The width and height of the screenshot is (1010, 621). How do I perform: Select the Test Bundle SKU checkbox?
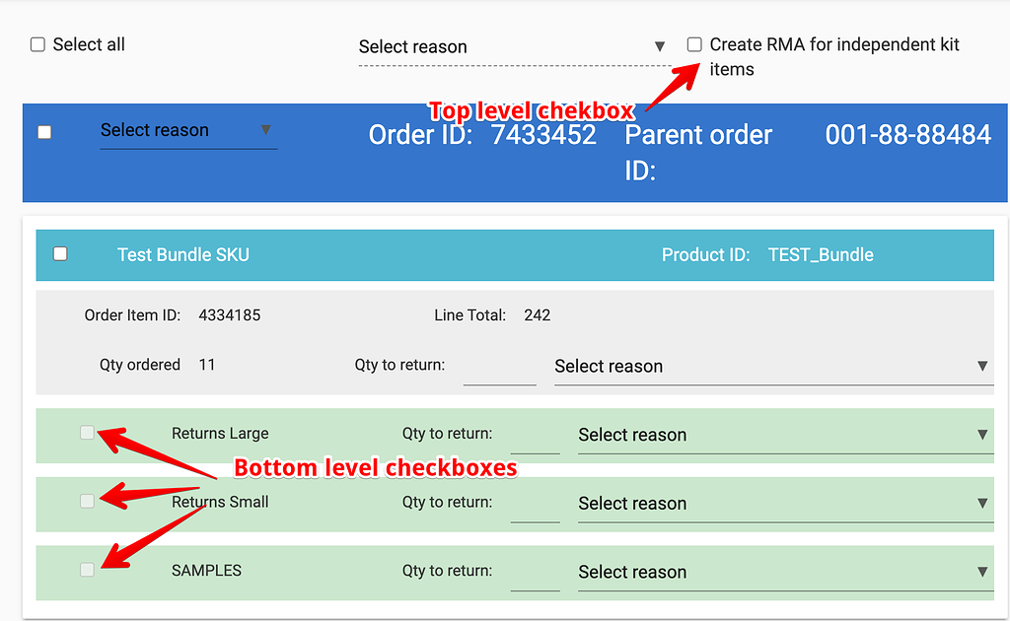pos(60,253)
